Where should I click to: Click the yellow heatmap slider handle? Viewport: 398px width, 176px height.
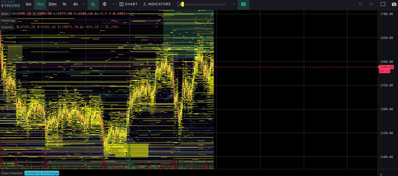(182, 4)
